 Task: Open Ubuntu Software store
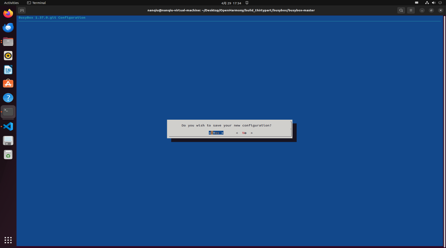point(8,84)
